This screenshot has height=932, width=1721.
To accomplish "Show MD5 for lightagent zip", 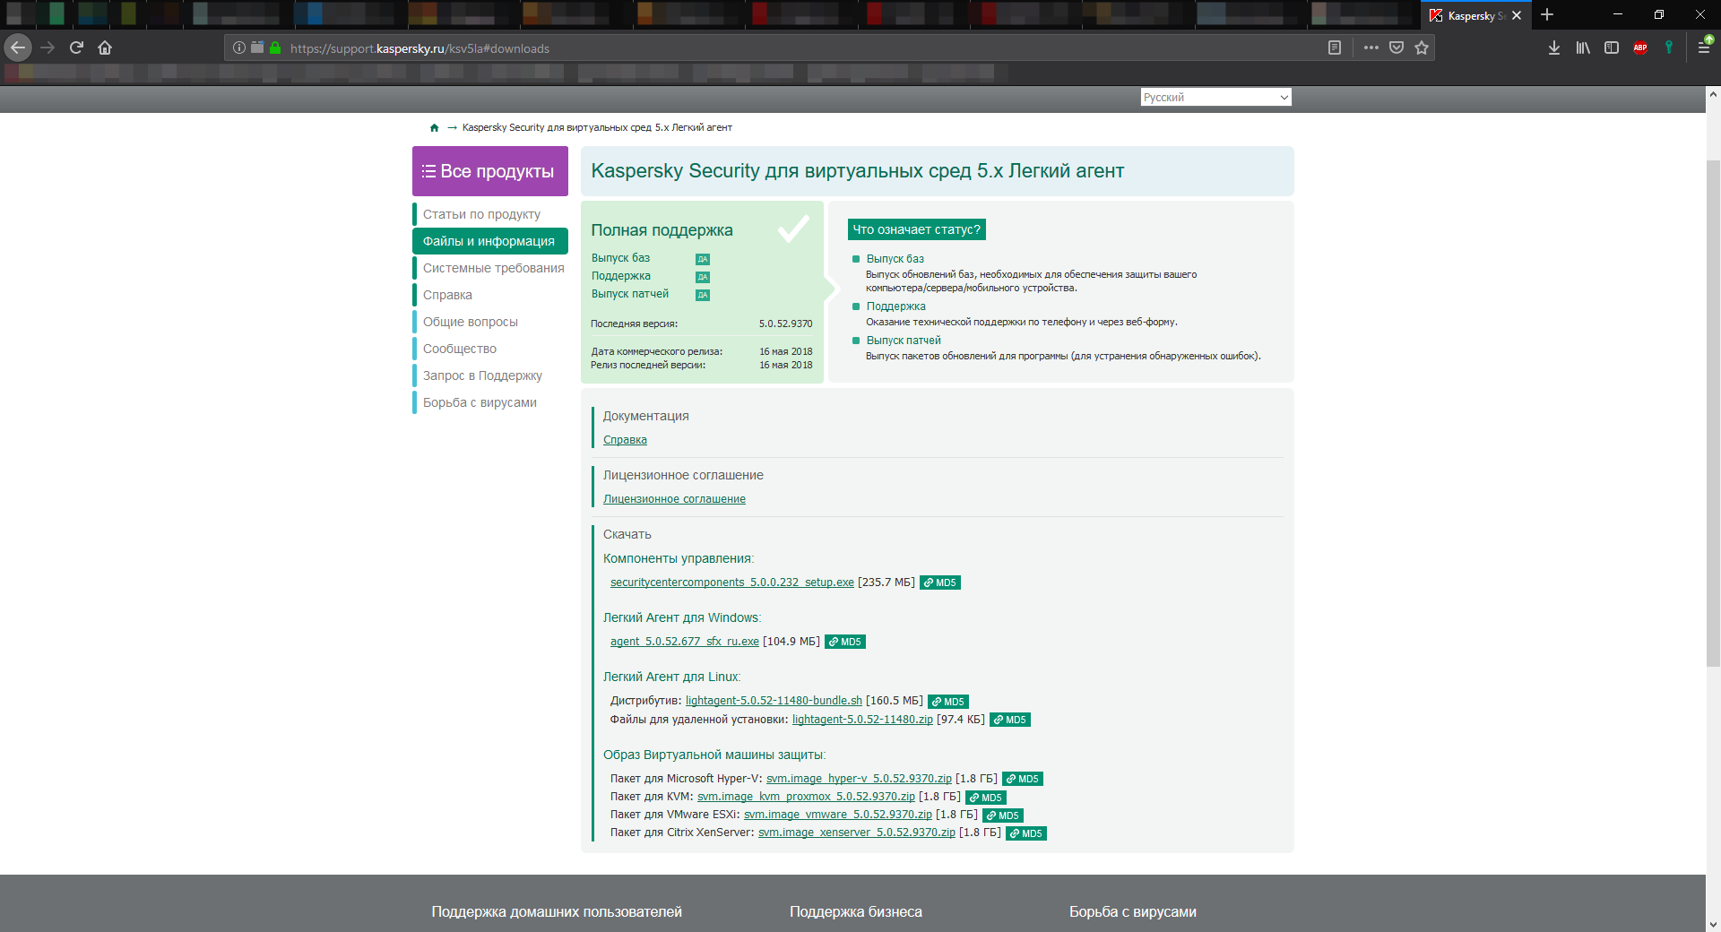I will (x=1010, y=720).
